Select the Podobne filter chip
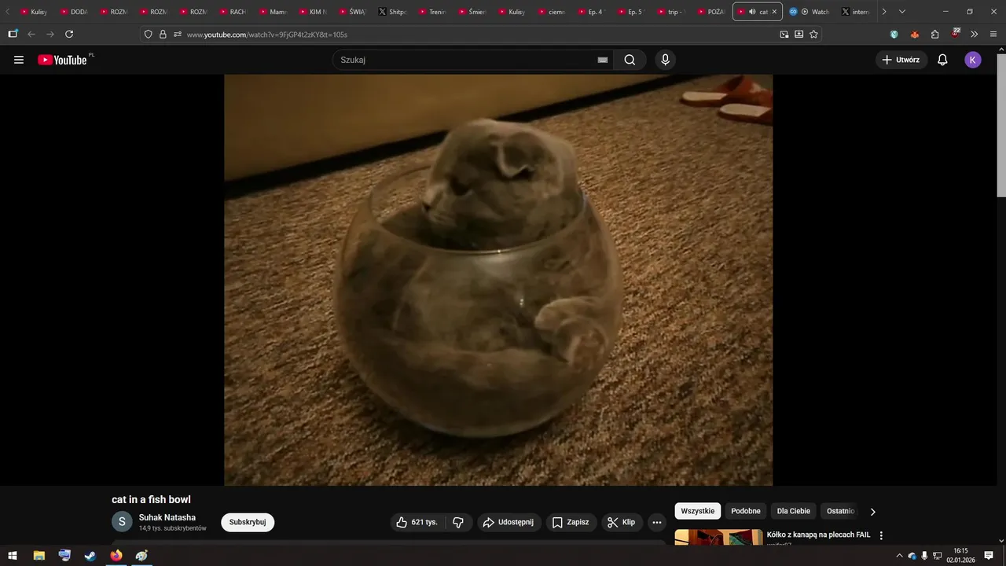 coord(746,511)
